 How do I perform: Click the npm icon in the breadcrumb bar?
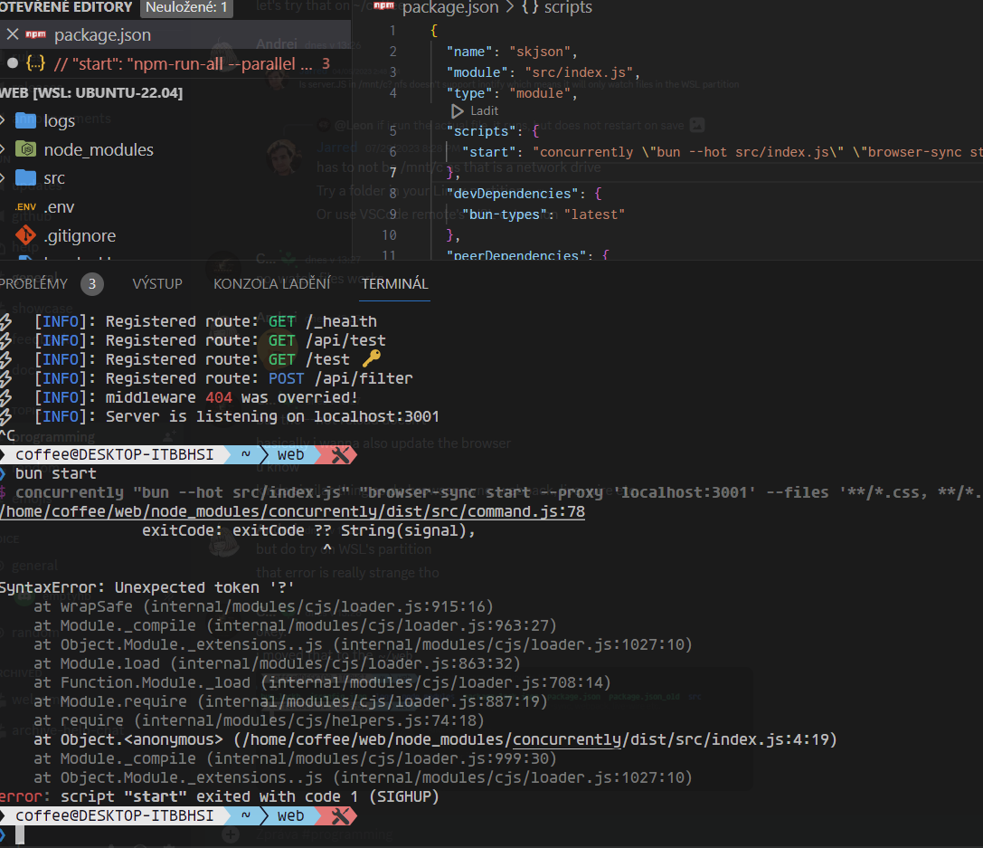click(383, 8)
